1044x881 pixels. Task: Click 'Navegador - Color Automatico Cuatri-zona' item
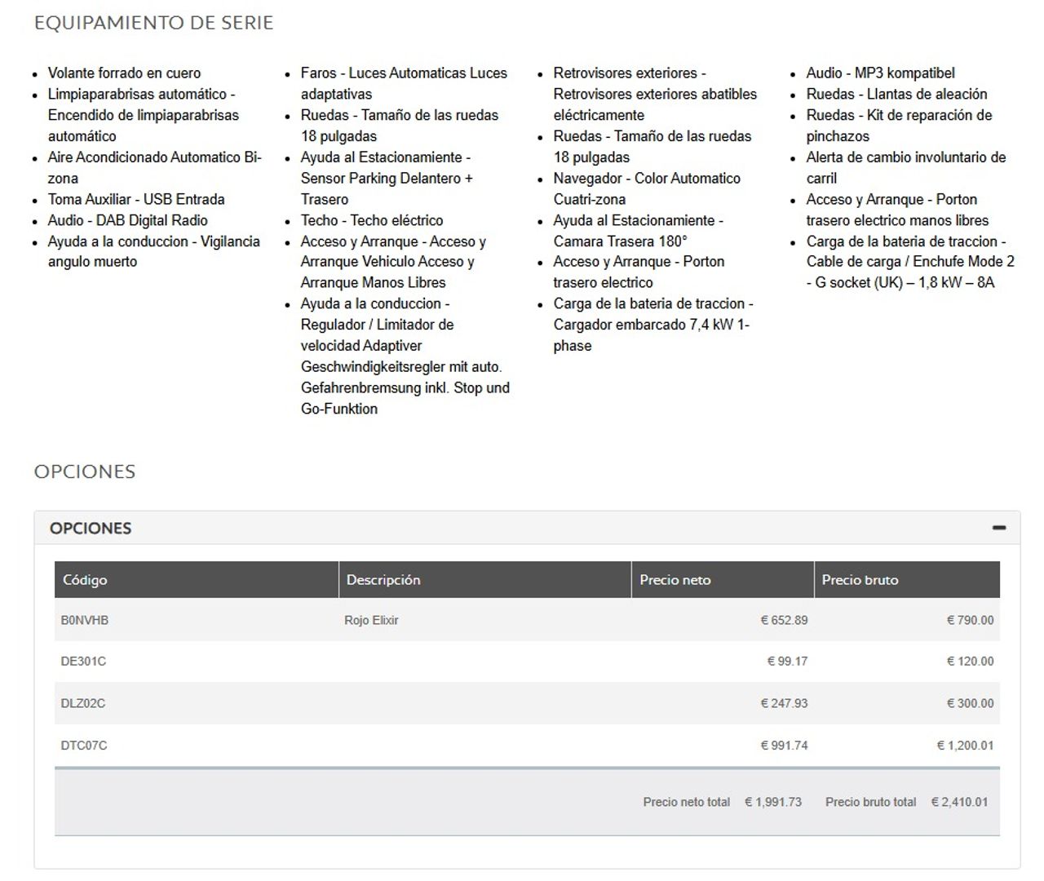[x=647, y=188]
